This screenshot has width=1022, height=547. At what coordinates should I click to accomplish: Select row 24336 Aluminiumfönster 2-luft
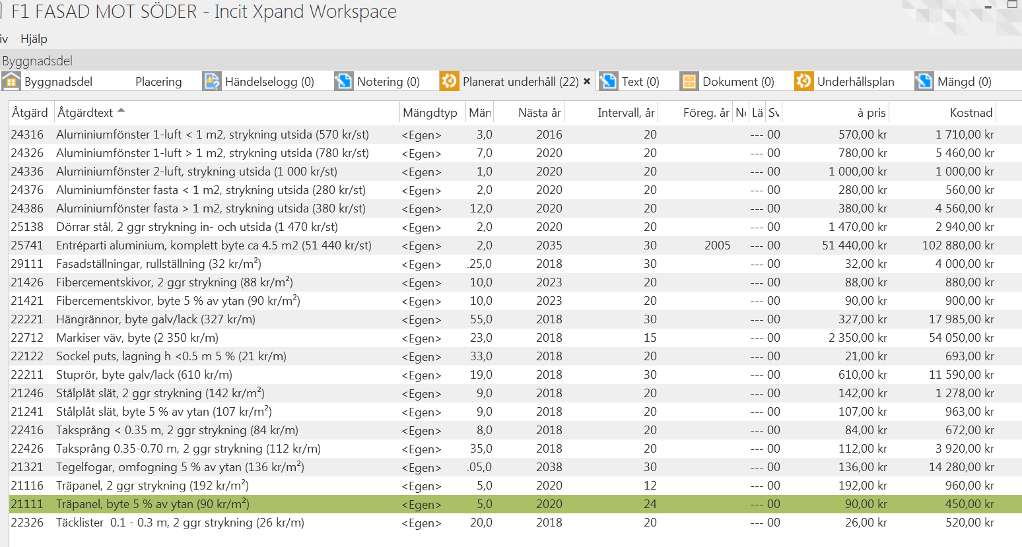point(515,172)
